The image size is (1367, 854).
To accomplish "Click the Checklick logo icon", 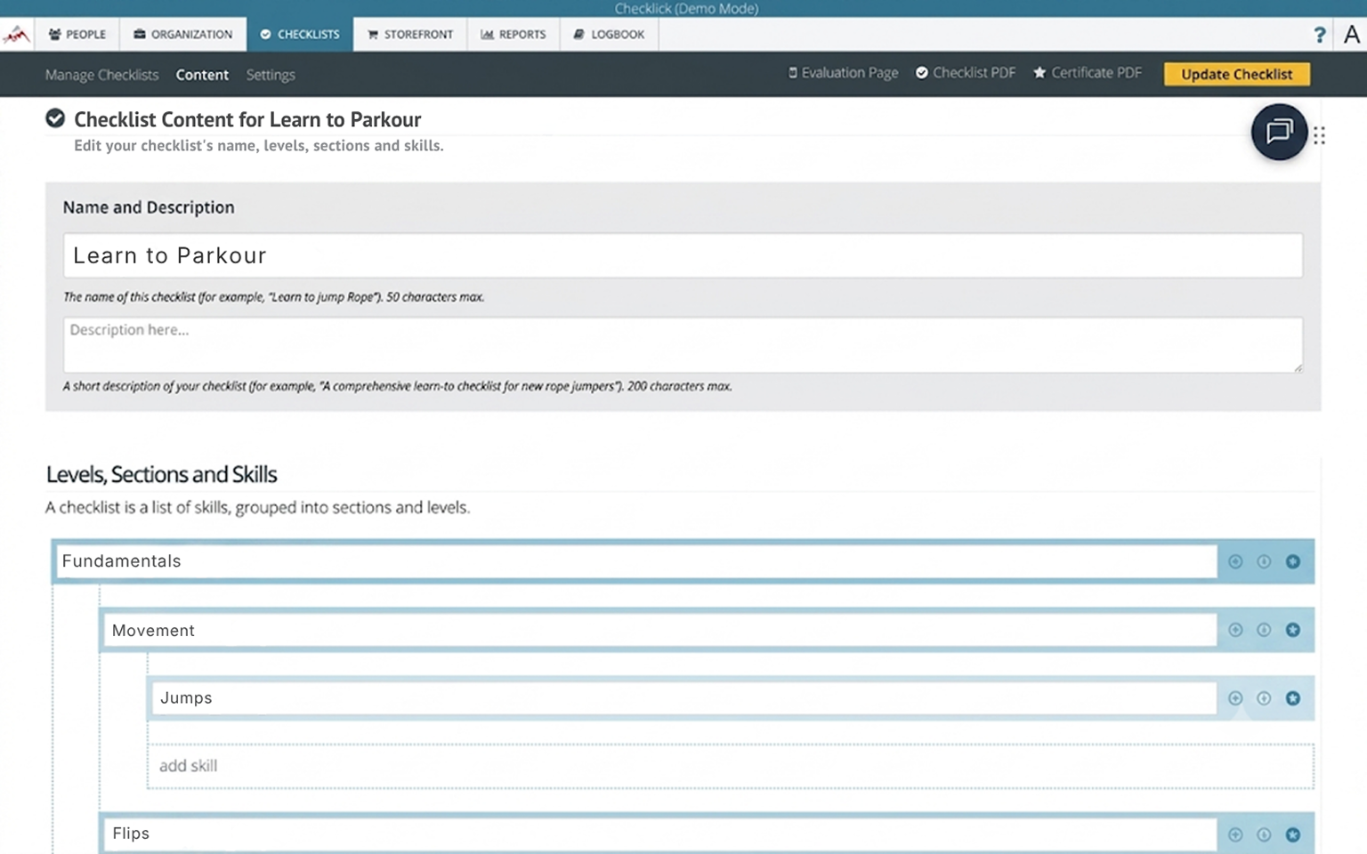I will click(x=17, y=35).
